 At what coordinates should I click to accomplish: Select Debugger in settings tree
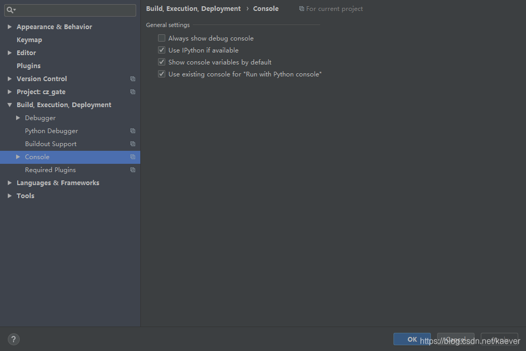pos(40,118)
